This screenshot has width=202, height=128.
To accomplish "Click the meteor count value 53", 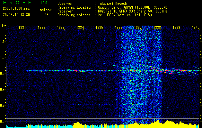I will pos(47,15).
